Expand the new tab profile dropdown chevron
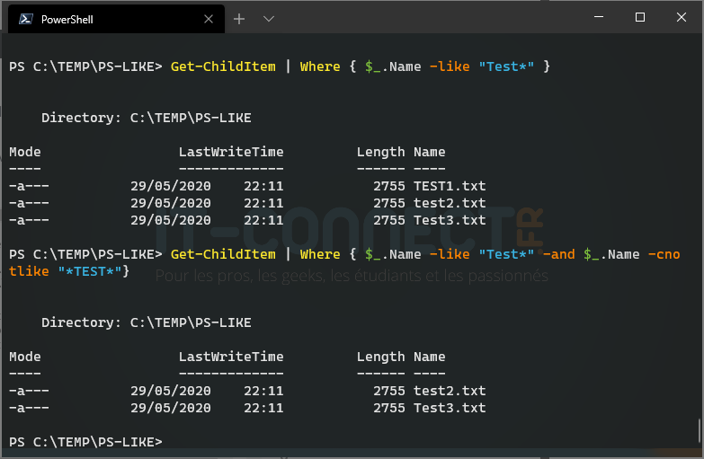 pyautogui.click(x=268, y=19)
